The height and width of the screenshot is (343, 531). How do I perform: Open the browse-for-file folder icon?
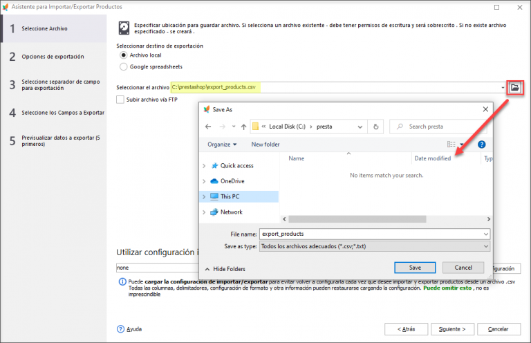pyautogui.click(x=515, y=88)
